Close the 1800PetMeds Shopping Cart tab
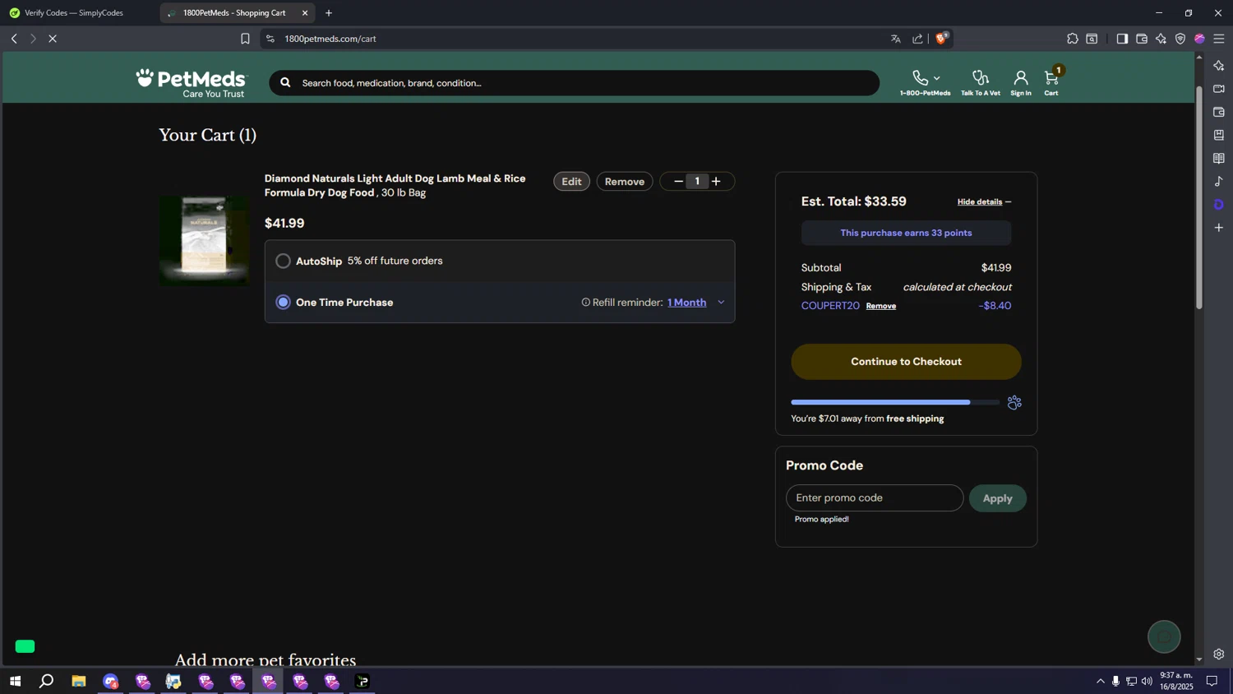 pos(305,13)
